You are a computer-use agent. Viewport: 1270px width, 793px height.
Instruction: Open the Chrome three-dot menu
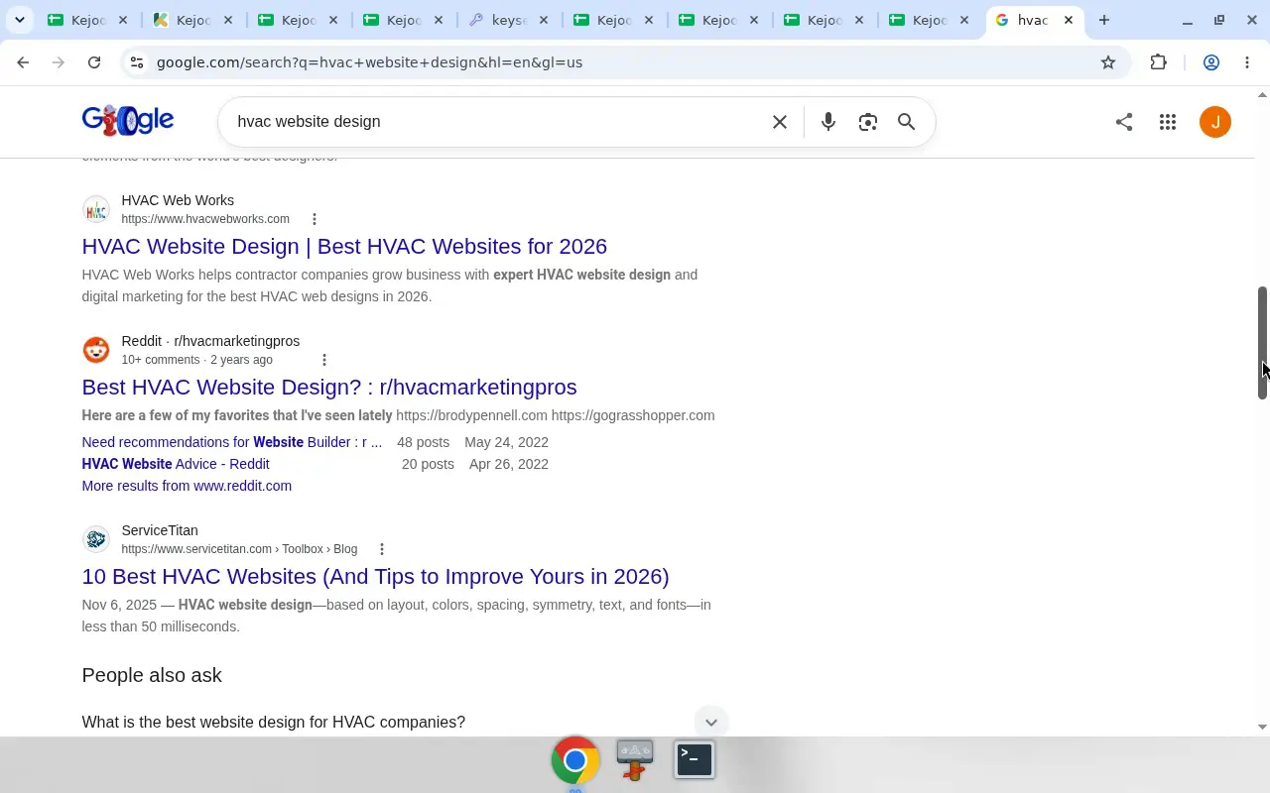coord(1247,62)
